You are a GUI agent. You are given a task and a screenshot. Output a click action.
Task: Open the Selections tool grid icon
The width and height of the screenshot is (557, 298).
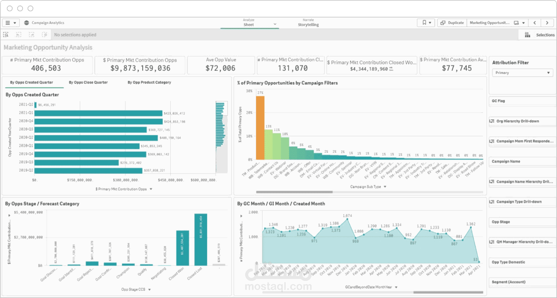[528, 35]
